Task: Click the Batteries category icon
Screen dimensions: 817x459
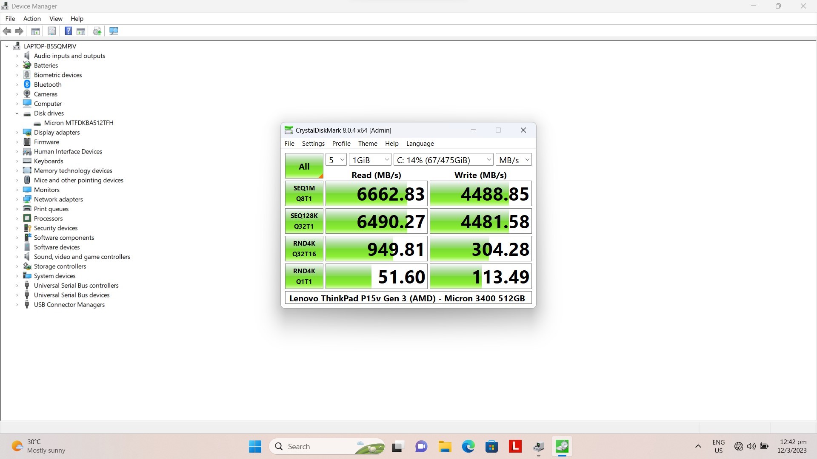Action: 27,65
